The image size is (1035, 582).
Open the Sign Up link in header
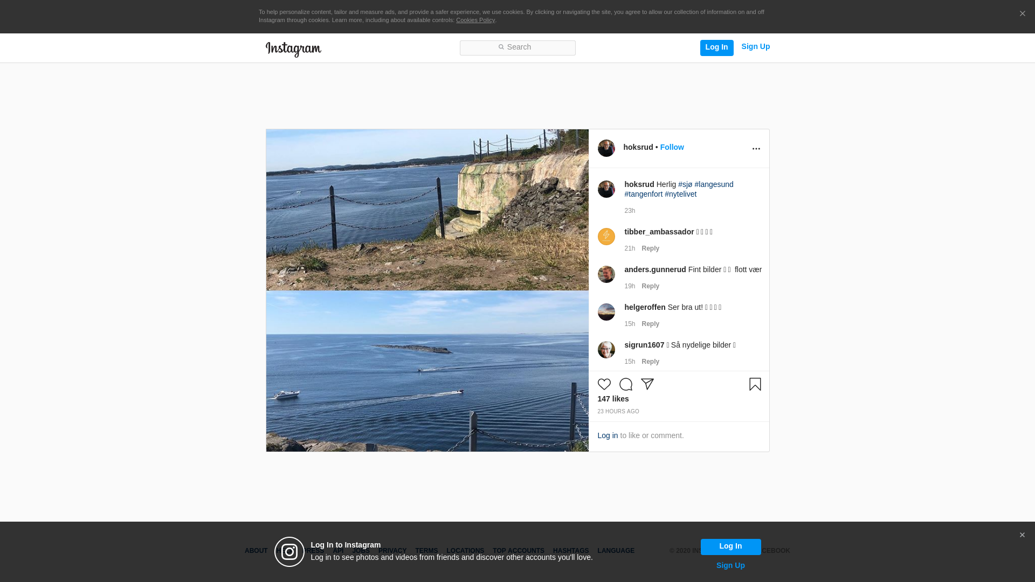(x=755, y=46)
